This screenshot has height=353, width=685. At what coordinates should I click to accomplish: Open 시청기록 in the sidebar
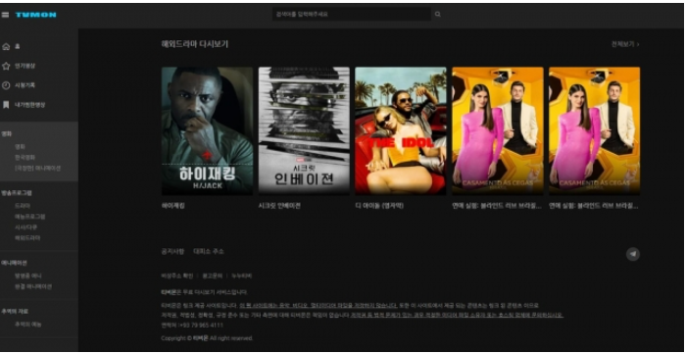pyautogui.click(x=24, y=85)
